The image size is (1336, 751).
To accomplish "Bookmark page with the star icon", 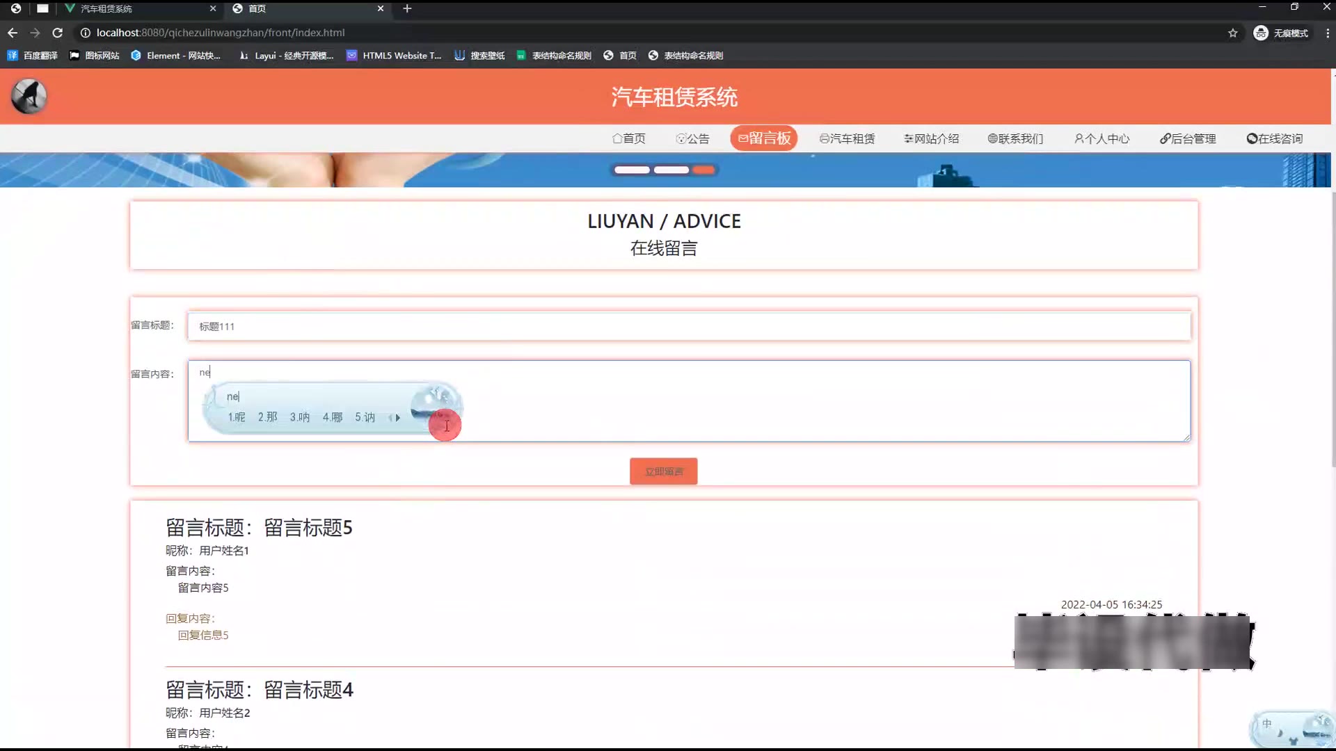I will pos(1232,33).
